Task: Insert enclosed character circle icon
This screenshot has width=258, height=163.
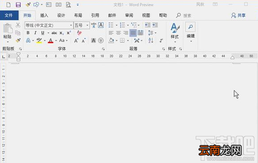Action: coord(101,41)
